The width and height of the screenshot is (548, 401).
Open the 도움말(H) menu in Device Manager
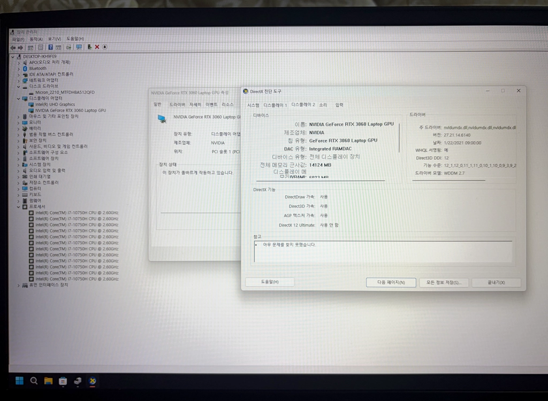75,39
